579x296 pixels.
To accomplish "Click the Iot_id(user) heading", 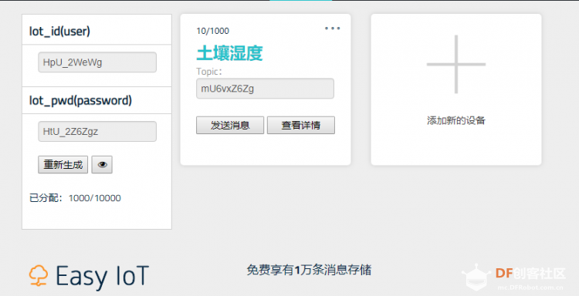I will point(59,32).
